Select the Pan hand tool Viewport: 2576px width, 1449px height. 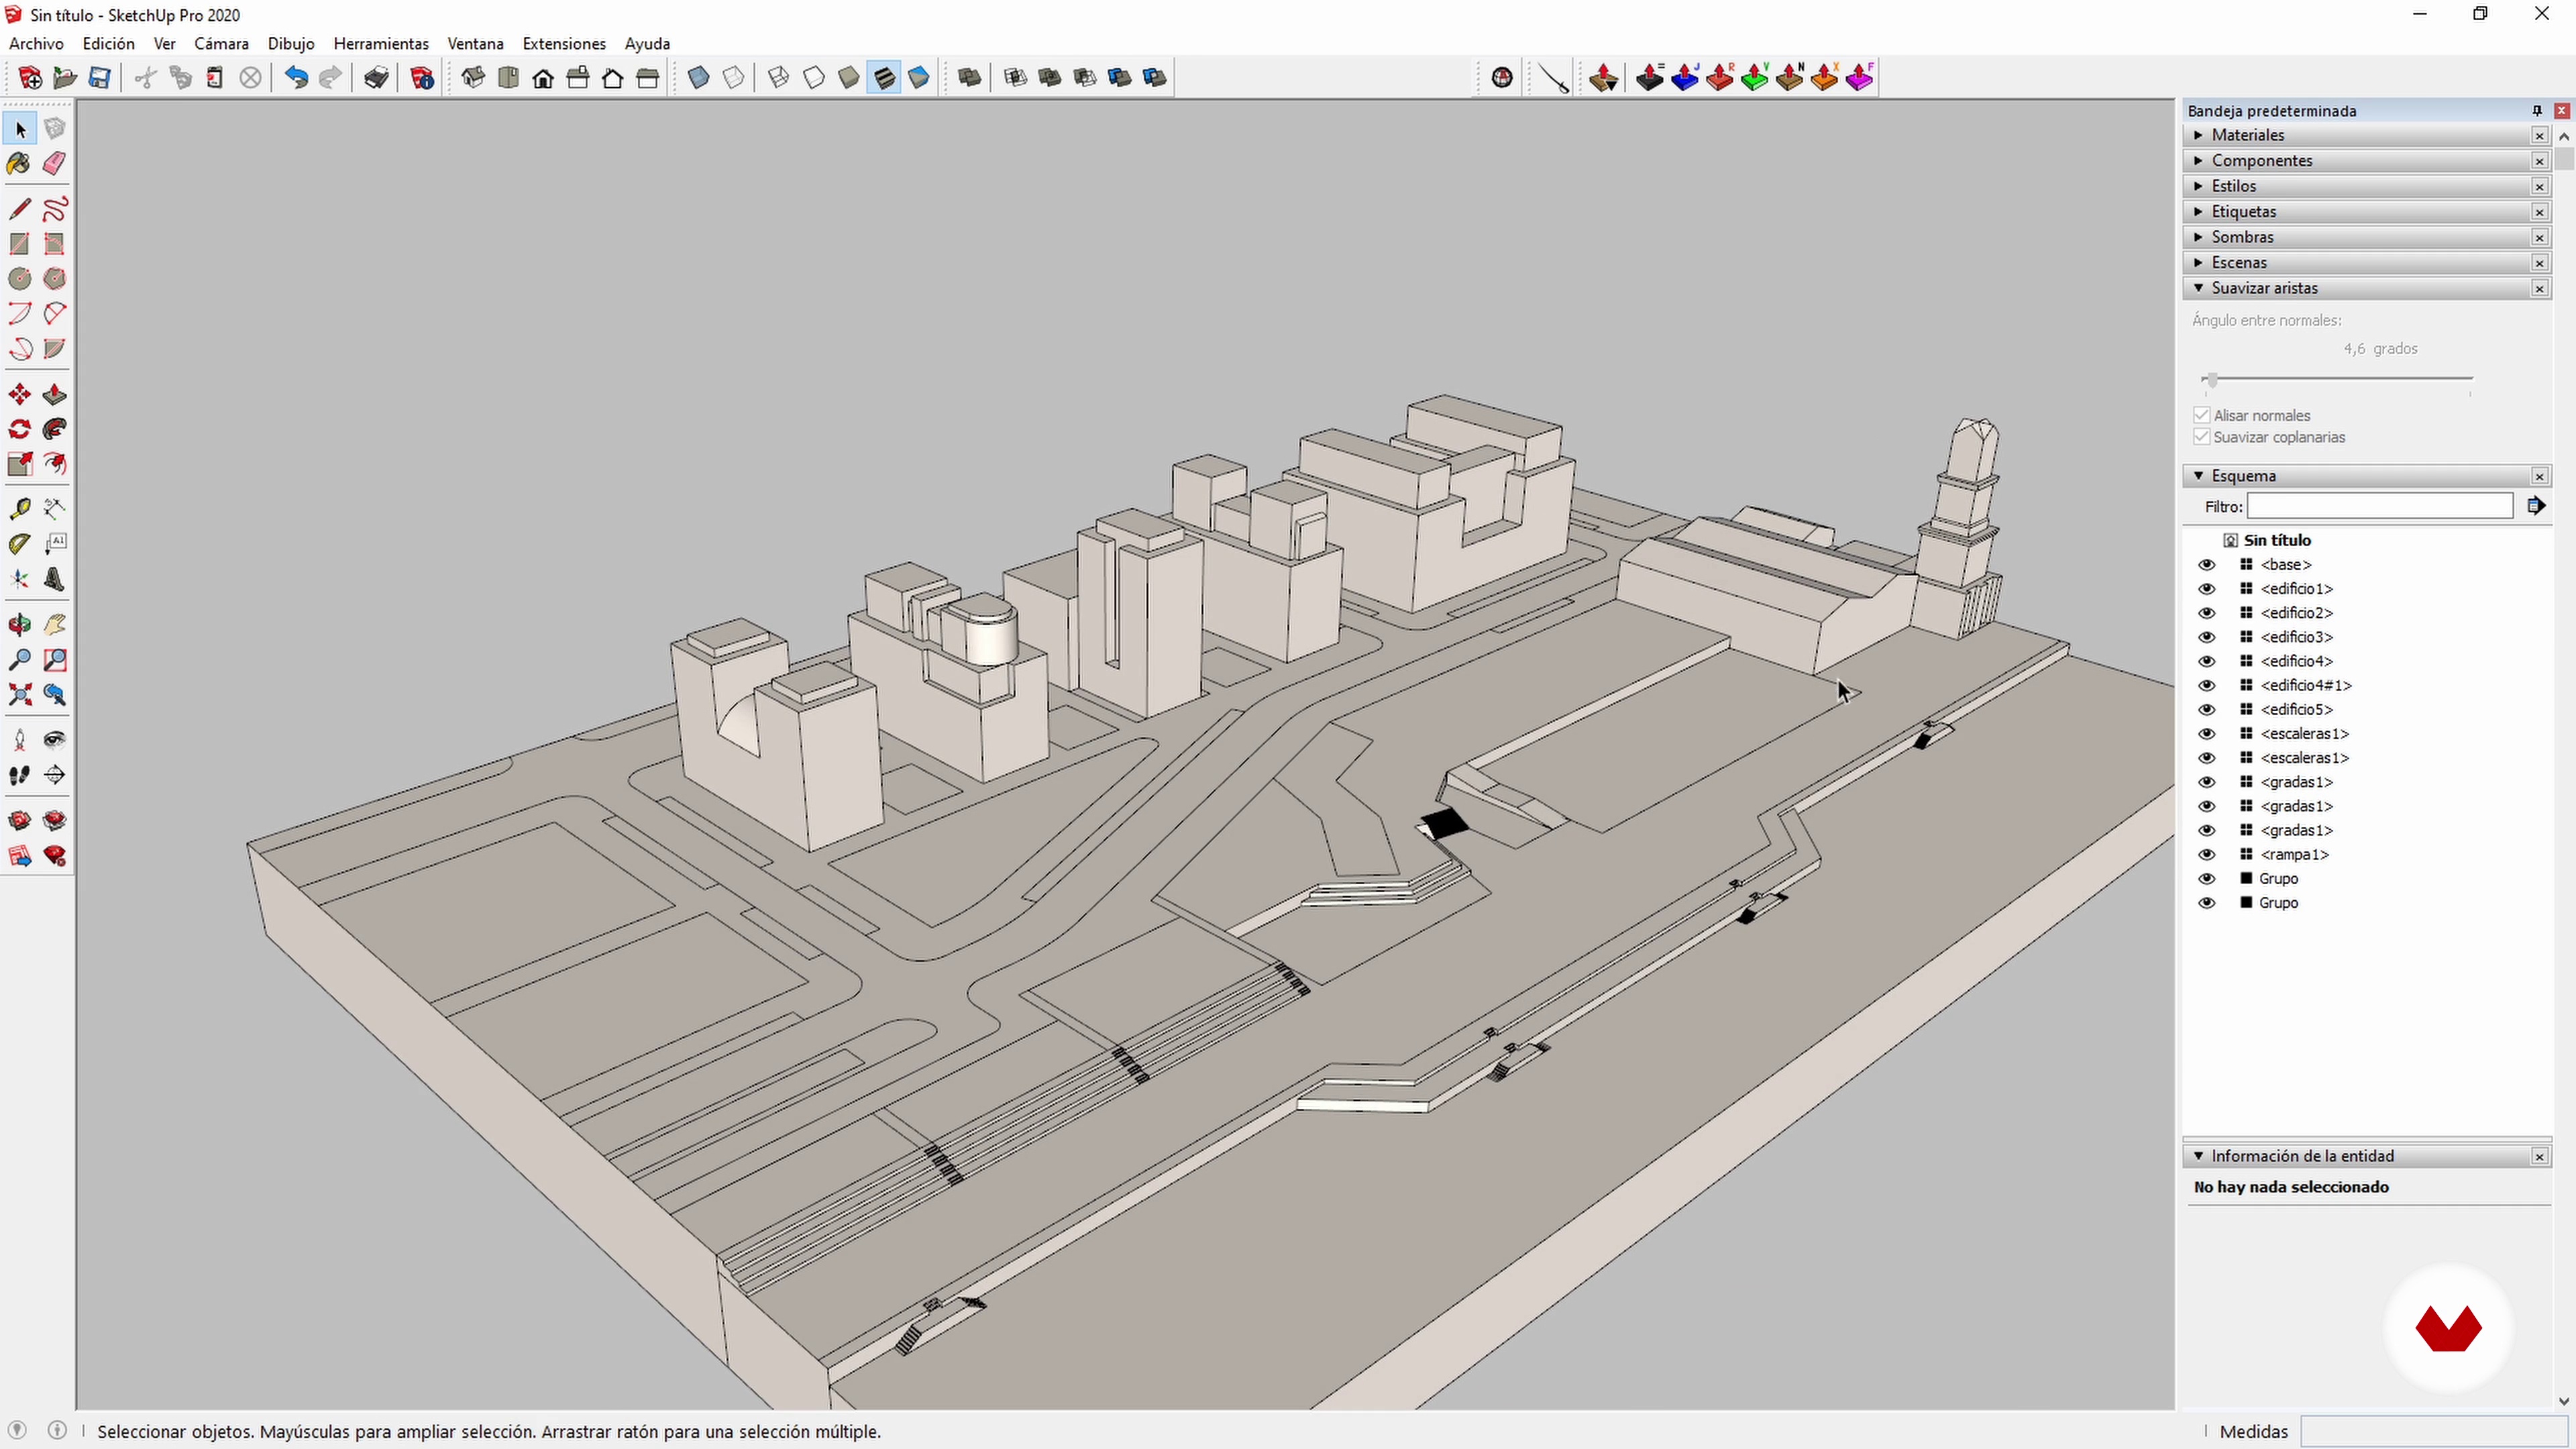54,625
